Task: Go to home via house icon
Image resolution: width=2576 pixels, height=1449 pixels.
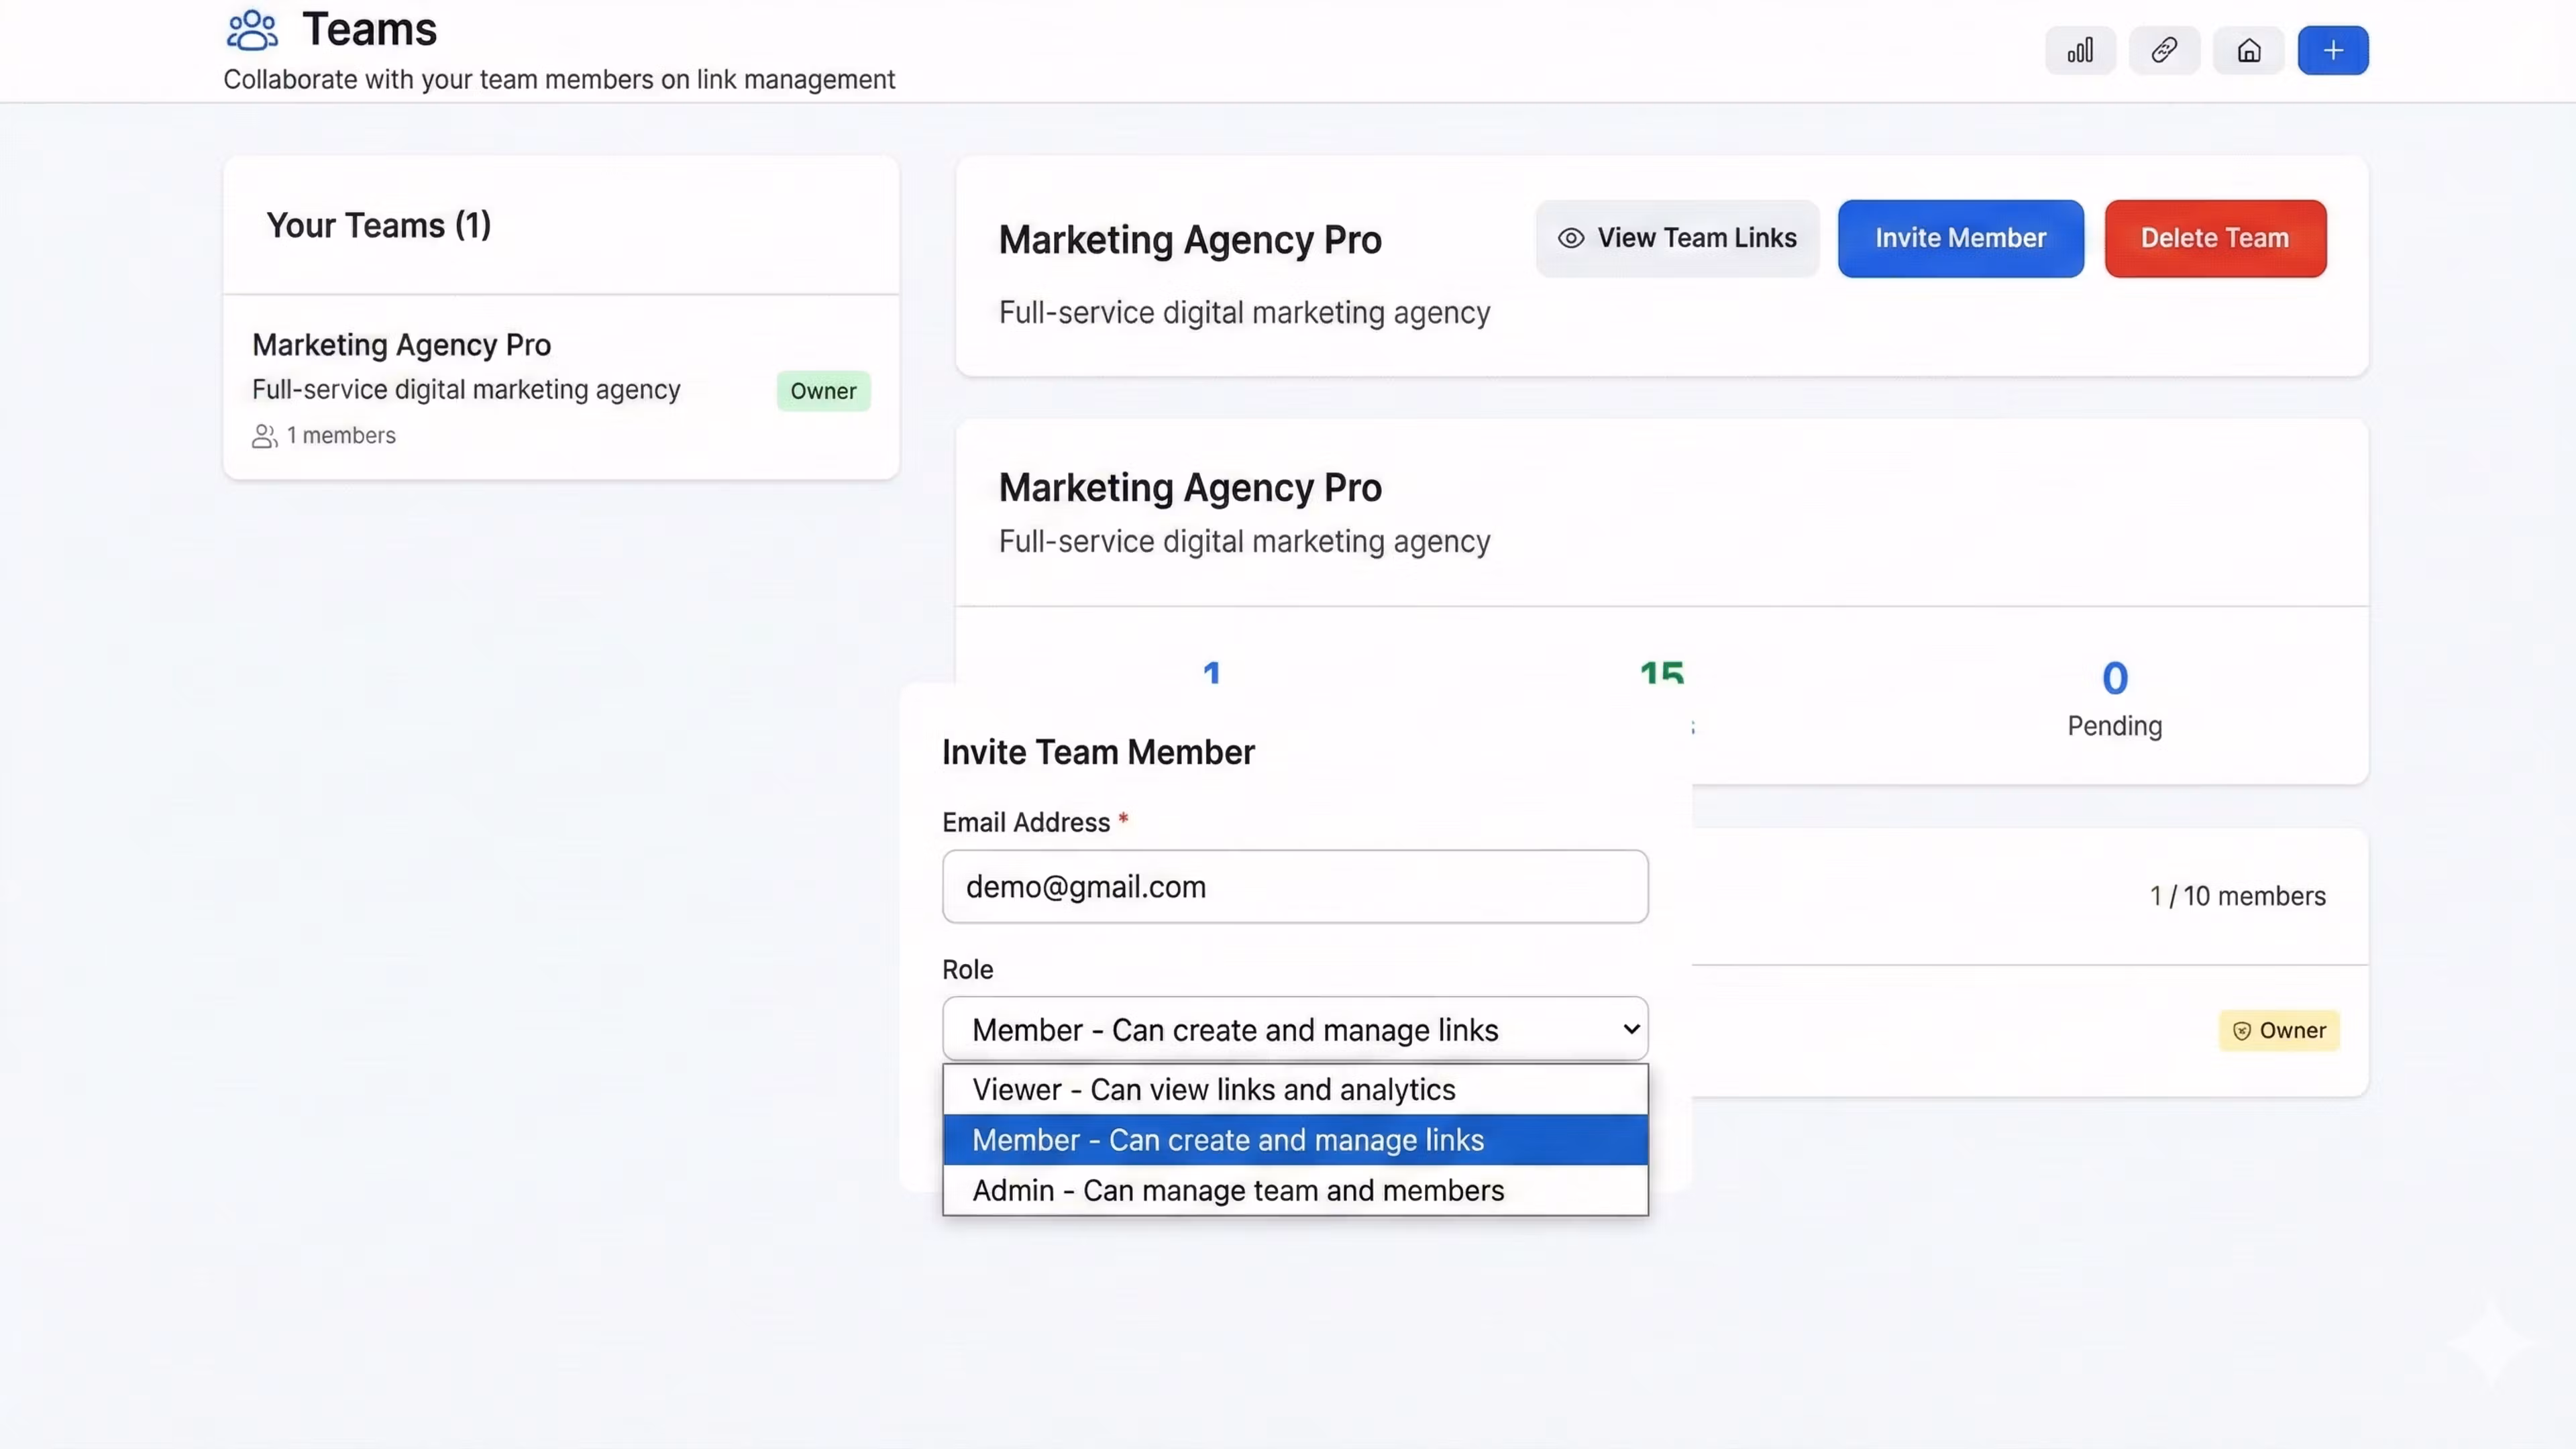Action: (2249, 50)
